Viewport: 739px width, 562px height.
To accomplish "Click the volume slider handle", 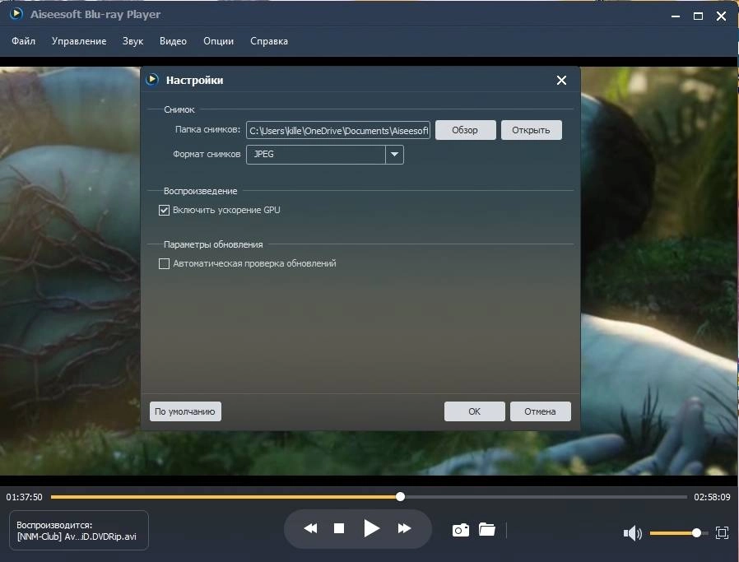I will coord(696,533).
